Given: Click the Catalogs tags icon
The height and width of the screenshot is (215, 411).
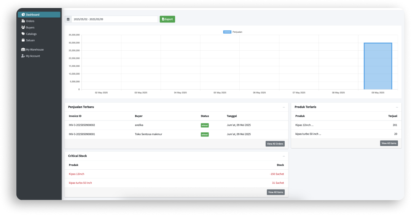Looking at the screenshot, I should coord(23,34).
